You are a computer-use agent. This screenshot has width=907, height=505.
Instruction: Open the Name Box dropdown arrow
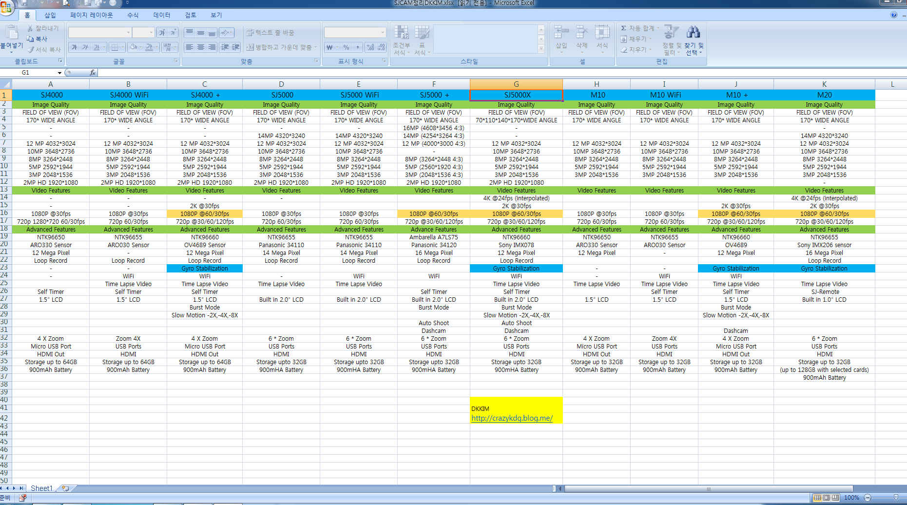(x=60, y=73)
